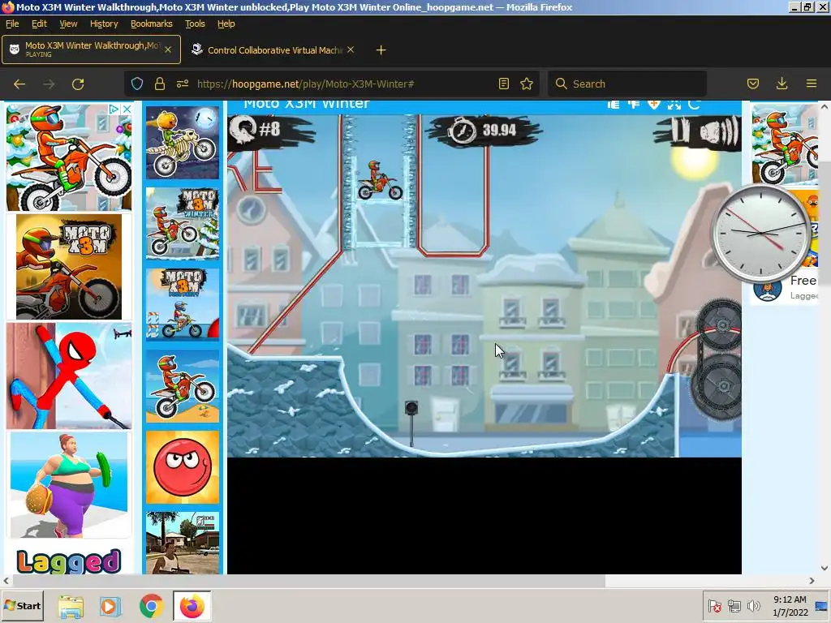Toggle game sound with the speaker button

719,131
